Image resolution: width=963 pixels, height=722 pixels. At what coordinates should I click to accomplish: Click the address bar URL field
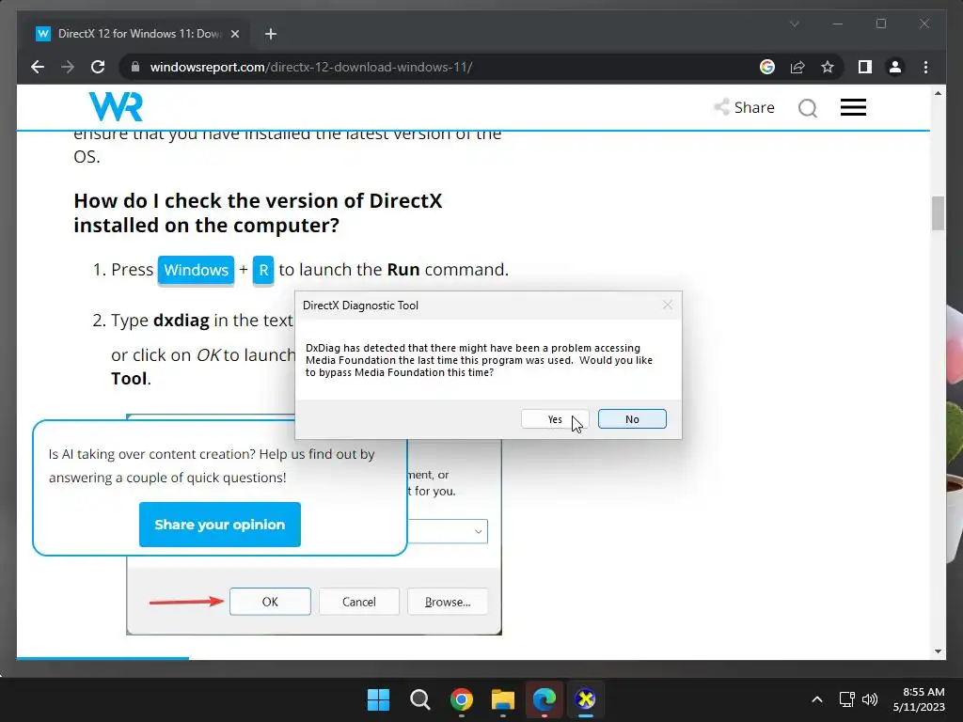[442, 67]
